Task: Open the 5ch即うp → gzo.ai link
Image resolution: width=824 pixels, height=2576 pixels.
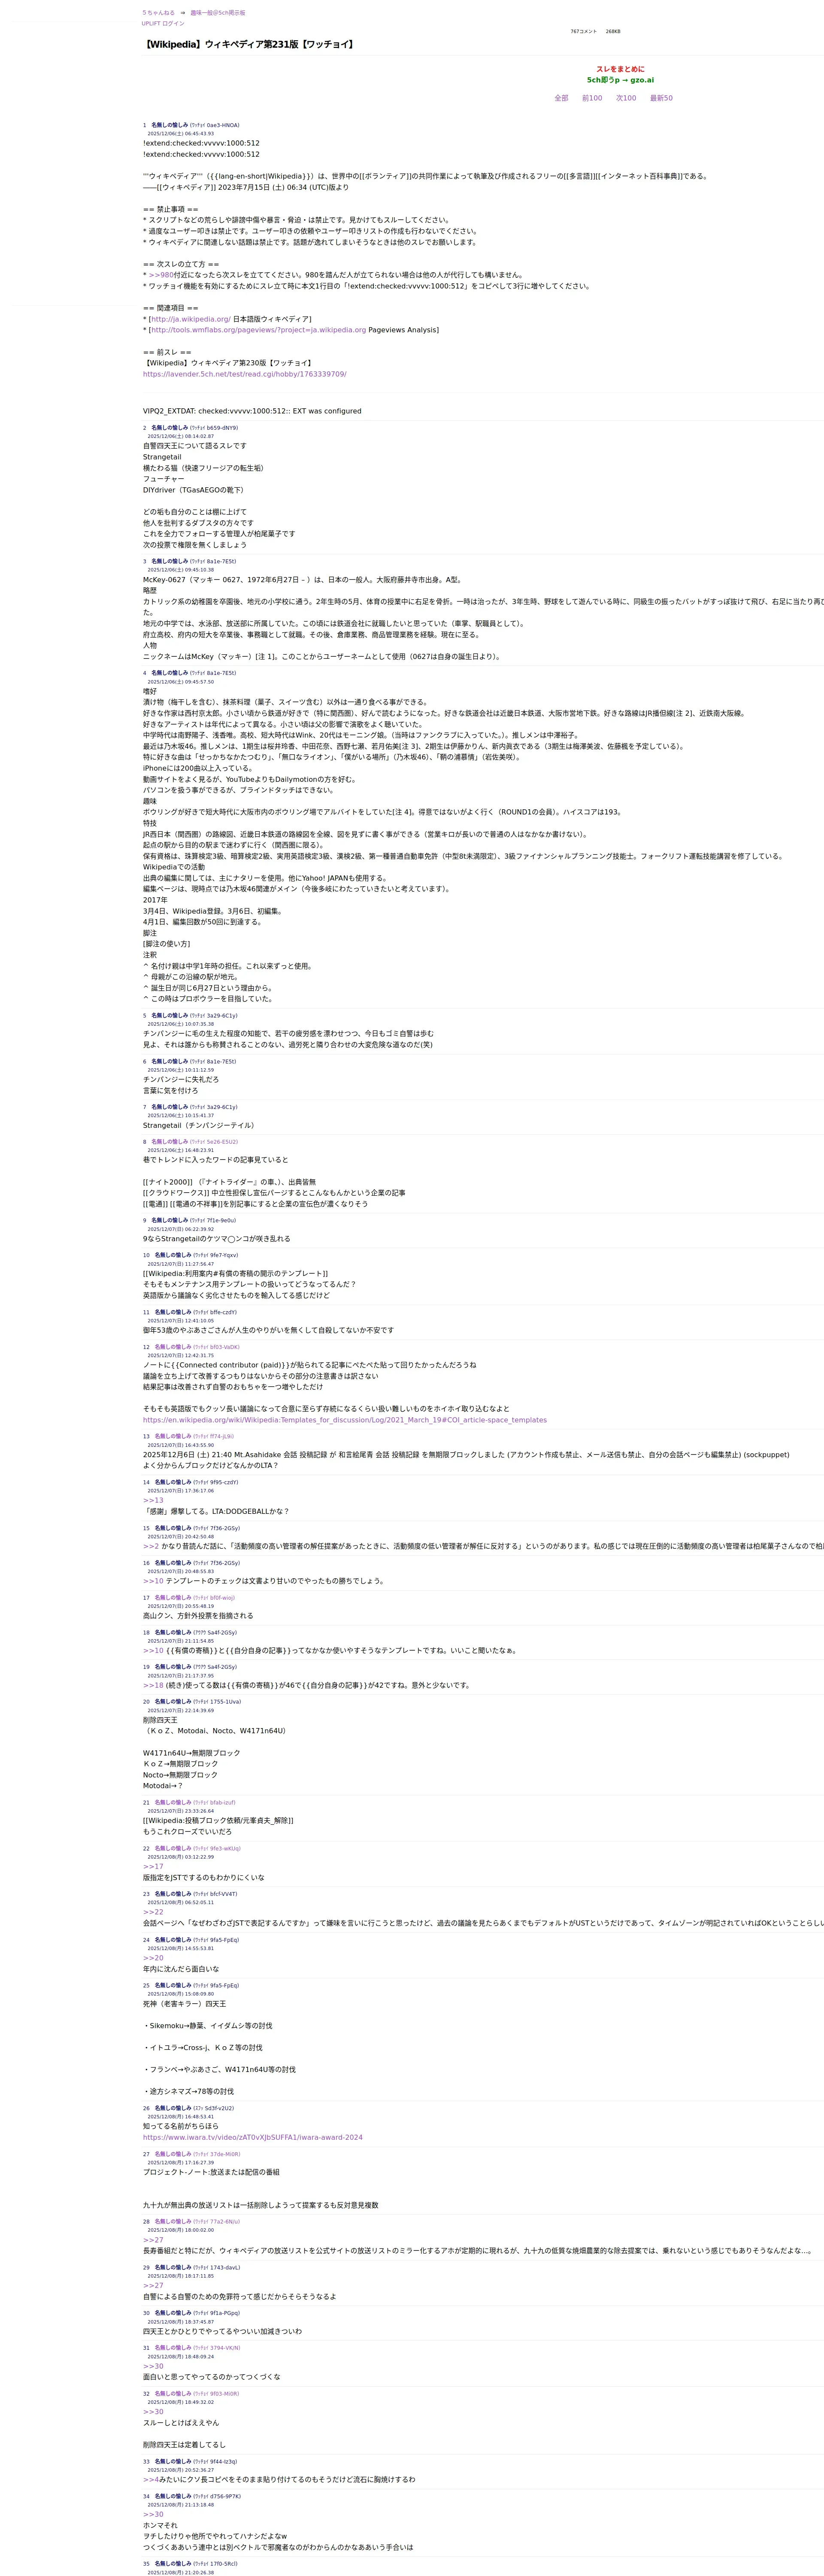Action: pyautogui.click(x=620, y=80)
